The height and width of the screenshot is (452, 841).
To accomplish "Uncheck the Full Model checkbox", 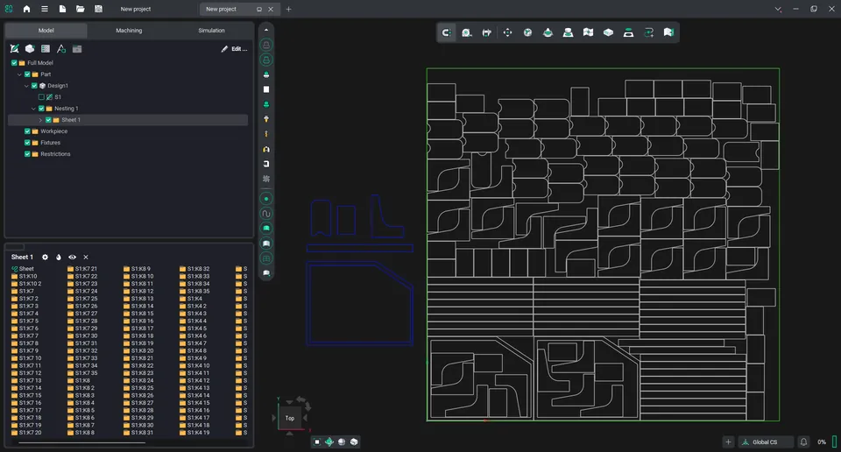I will tap(15, 63).
